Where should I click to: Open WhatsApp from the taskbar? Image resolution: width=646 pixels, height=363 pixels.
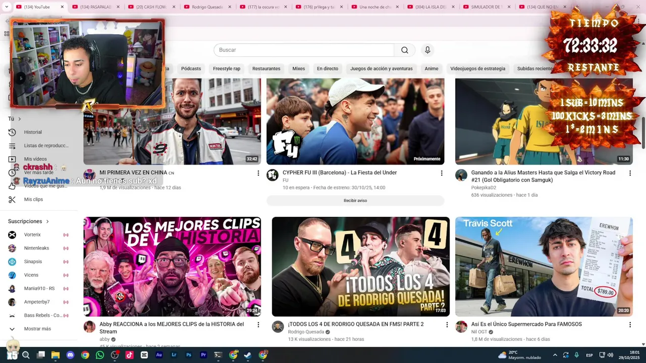[x=100, y=355]
